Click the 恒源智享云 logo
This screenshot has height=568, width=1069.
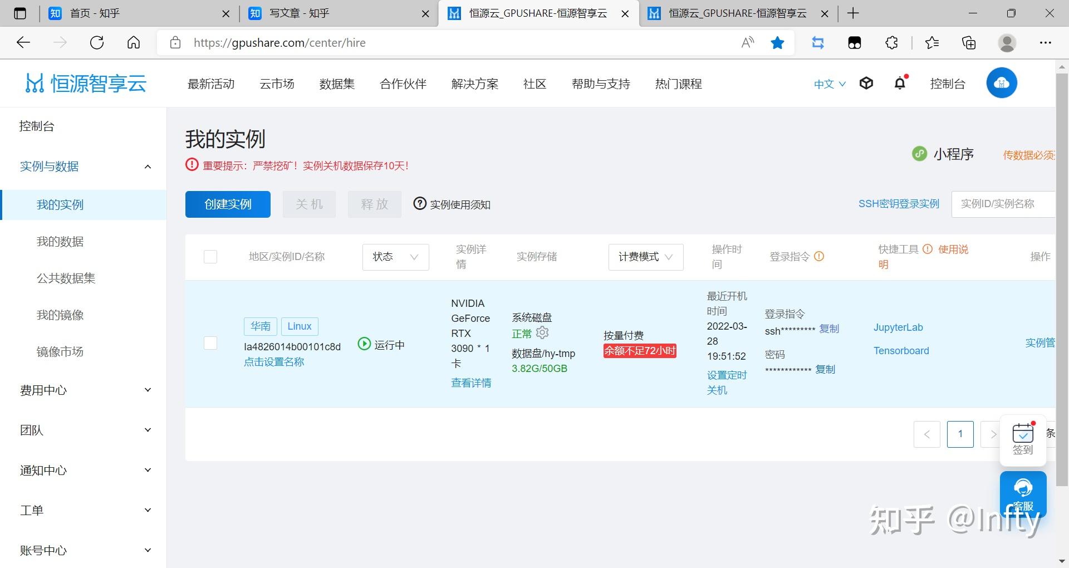click(x=86, y=84)
